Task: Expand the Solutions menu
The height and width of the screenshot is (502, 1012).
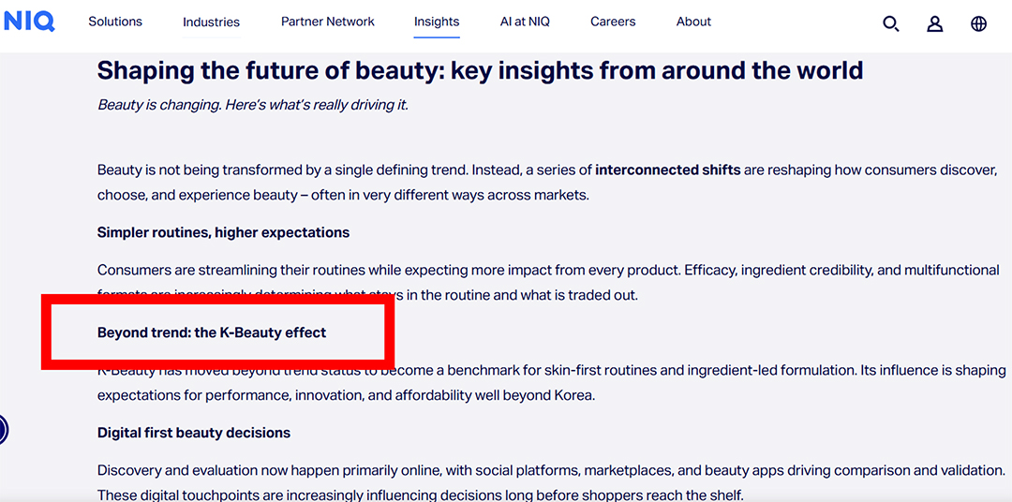Action: pos(115,22)
